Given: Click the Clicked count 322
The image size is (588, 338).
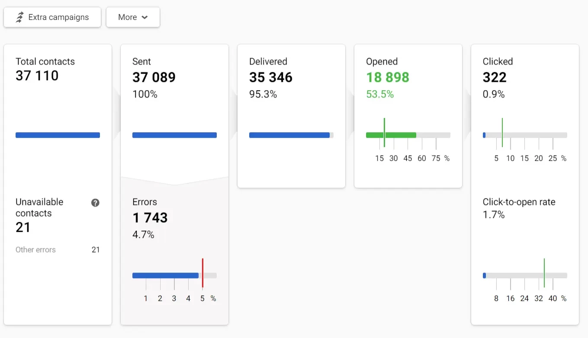Looking at the screenshot, I should click(x=494, y=78).
